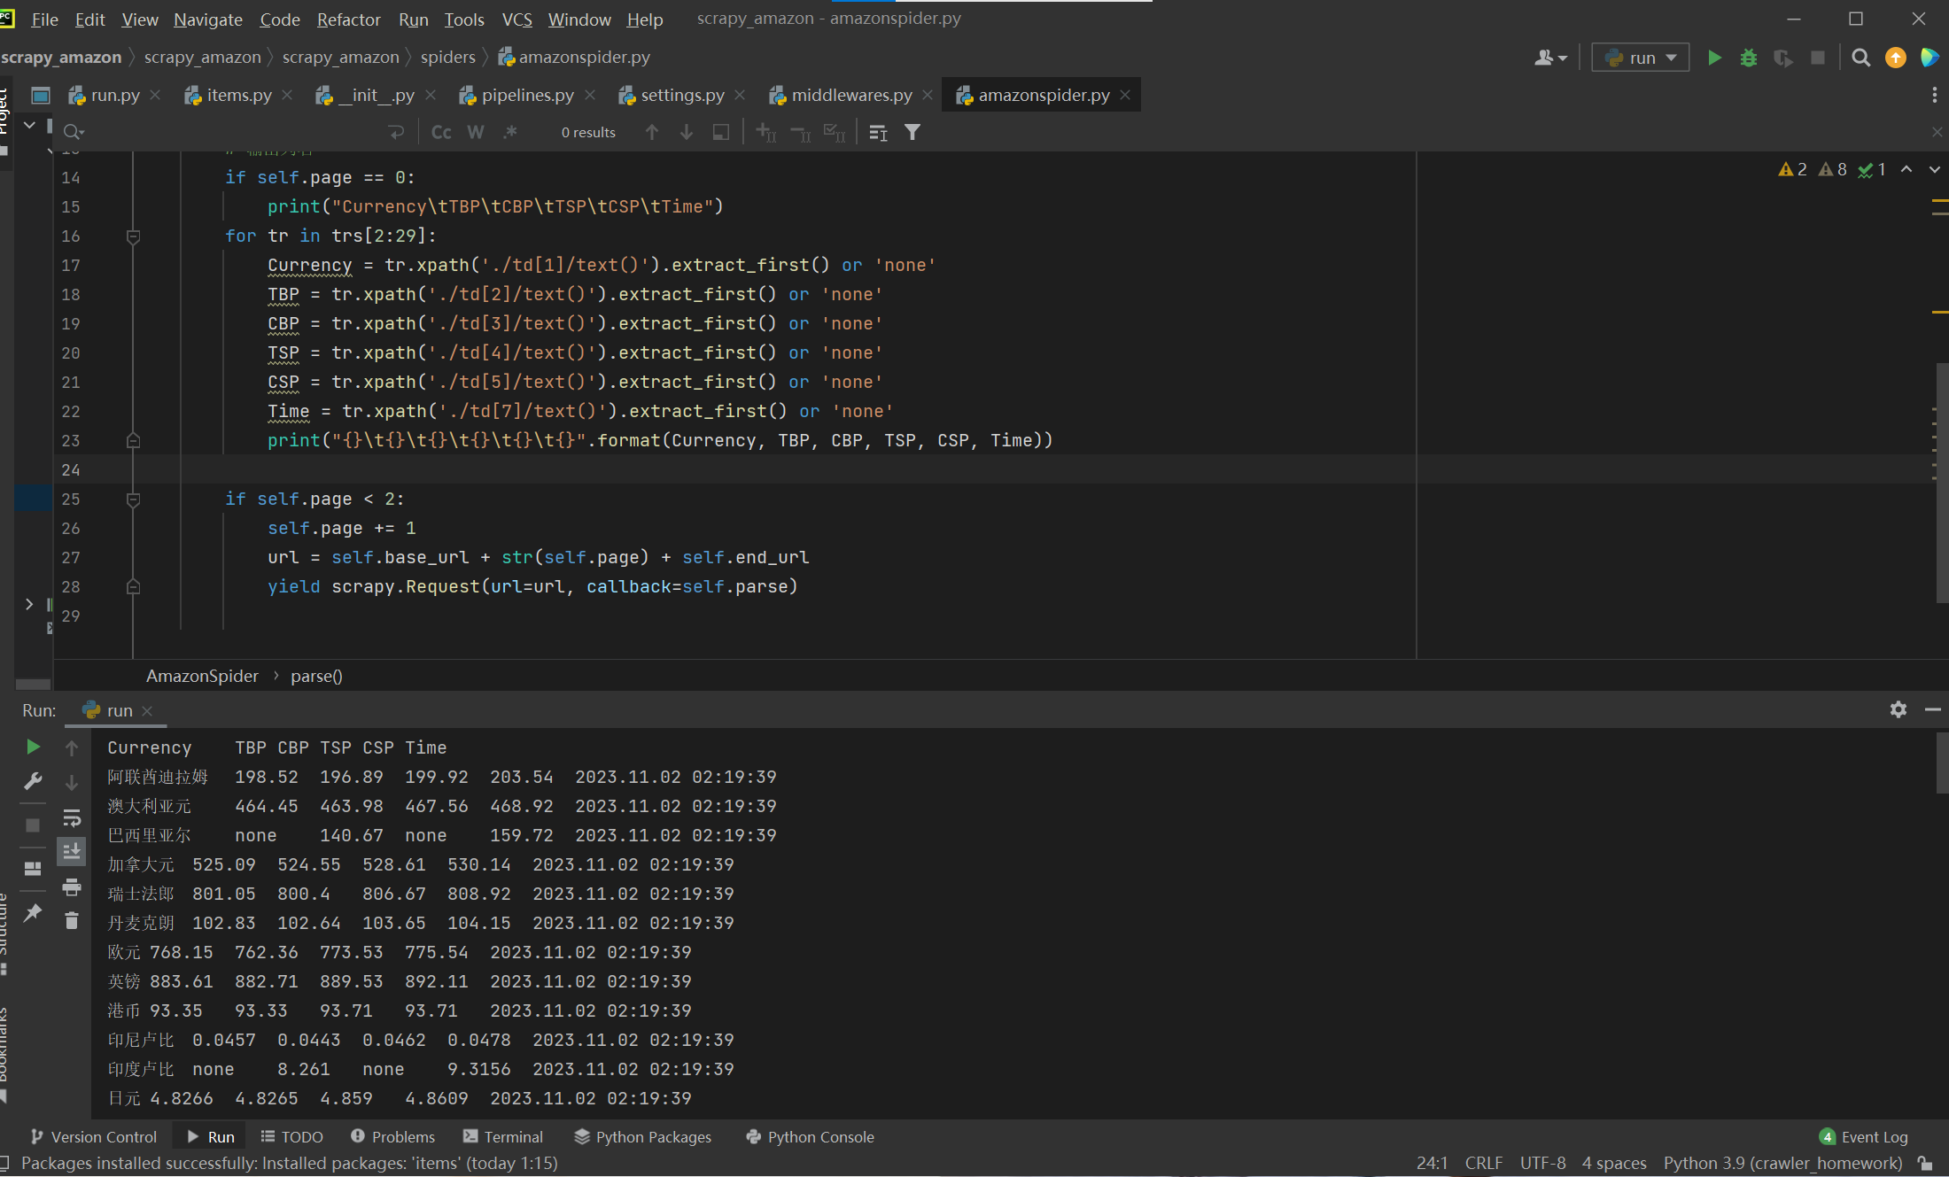
Task: Add selection for next occurrence icon
Action: (x=765, y=132)
